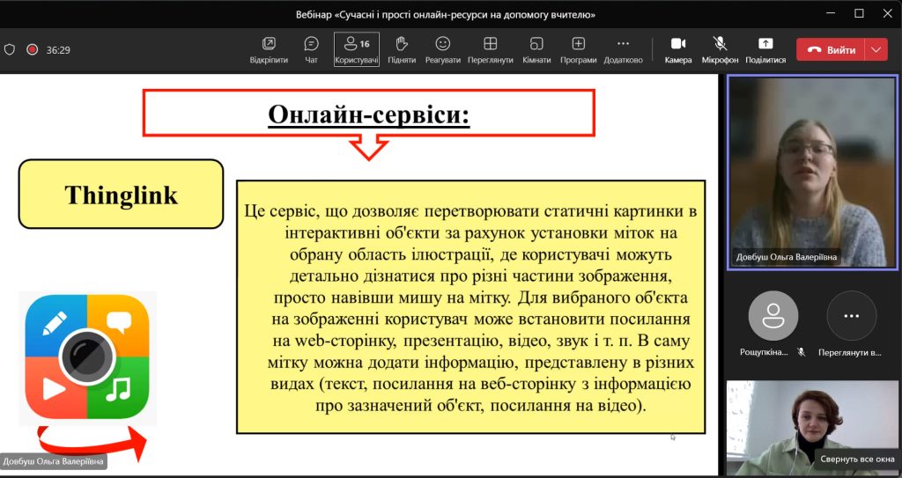Click muted microphone icon beside Рощупкіна
This screenshot has width=902, height=478.
[x=801, y=352]
